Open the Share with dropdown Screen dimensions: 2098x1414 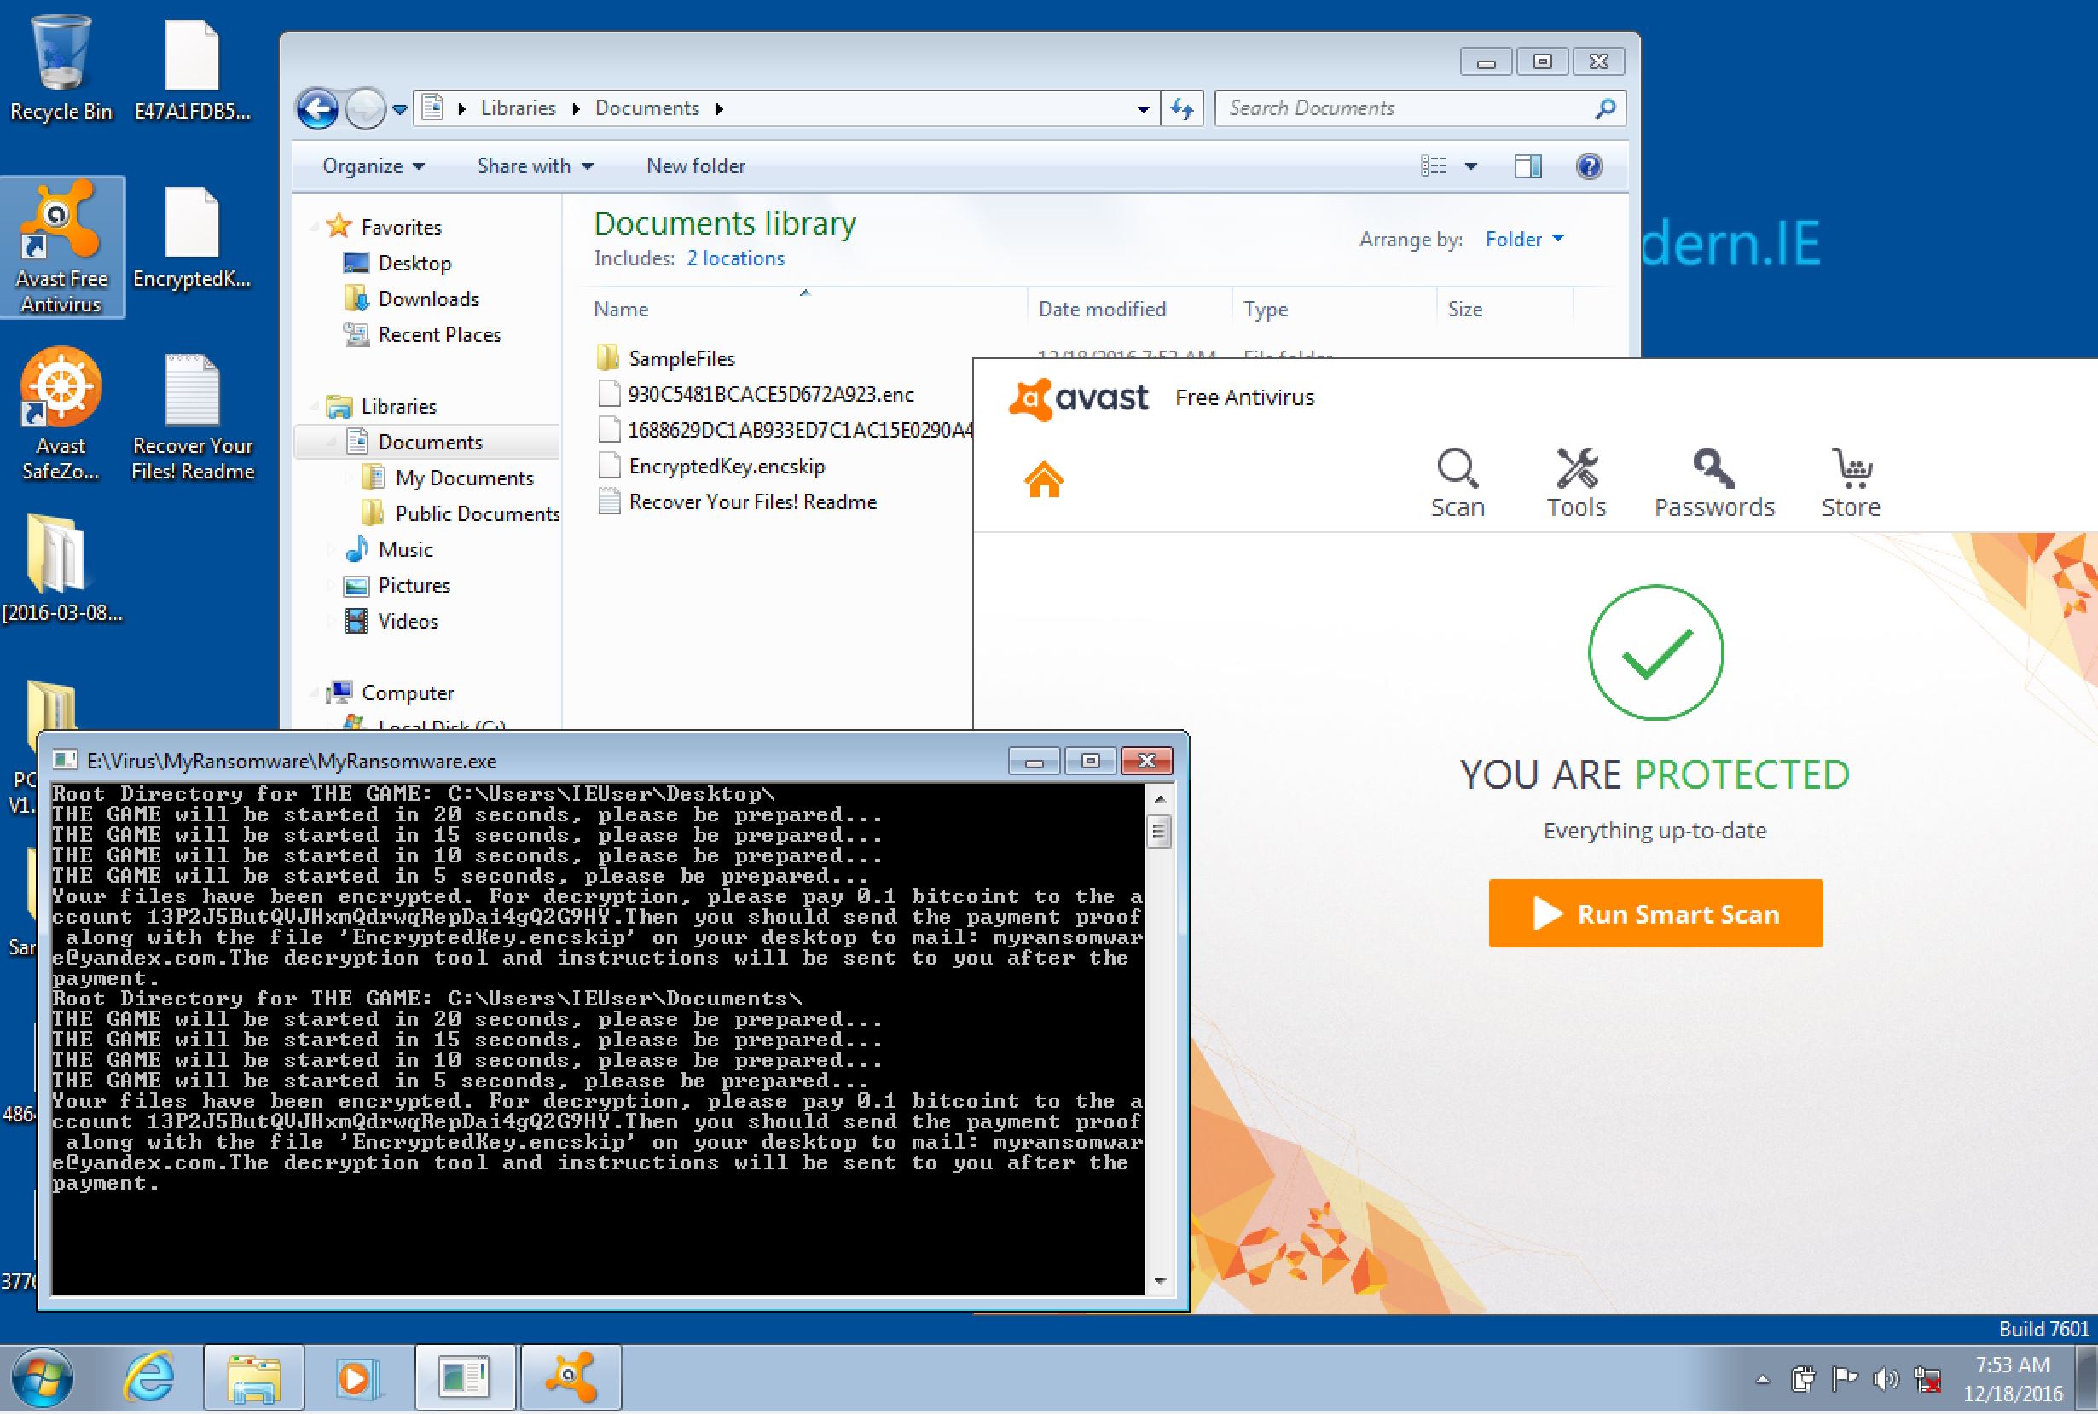[x=535, y=166]
